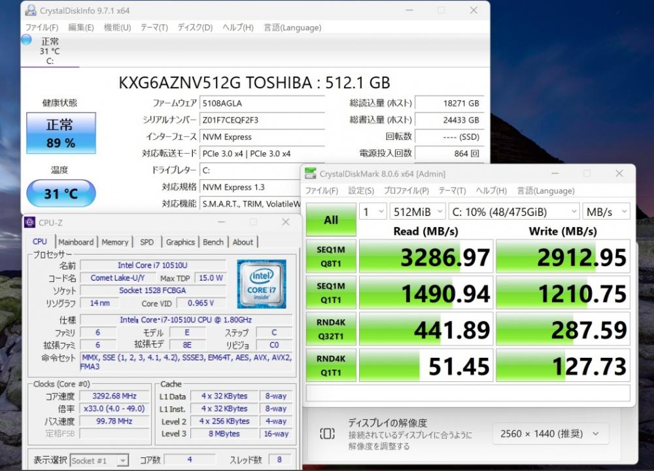Select the C: drive tab showing 31 °C
This screenshot has height=471, width=654.
(50, 51)
